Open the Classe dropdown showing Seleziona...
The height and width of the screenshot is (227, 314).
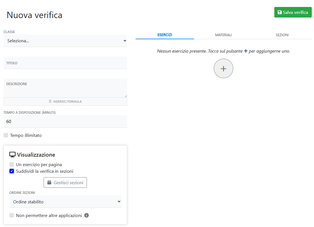coord(65,41)
